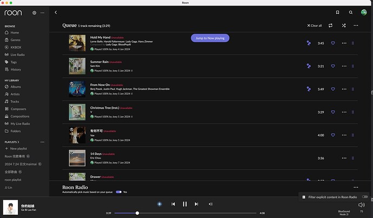Open the queue icon in playback bar

tap(210, 204)
